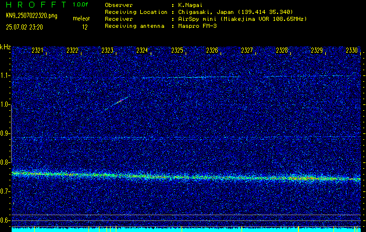Screen dimensions: 366x232
Task: Click the file name KN9_2507022320.png
Action: pyautogui.click(x=31, y=16)
